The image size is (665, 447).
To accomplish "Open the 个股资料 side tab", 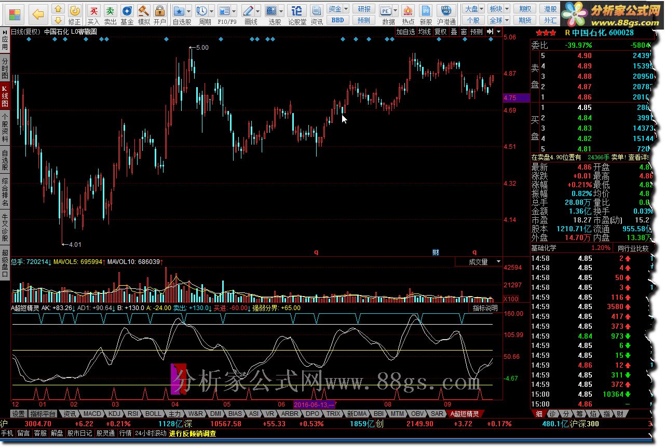I will pos(5,129).
